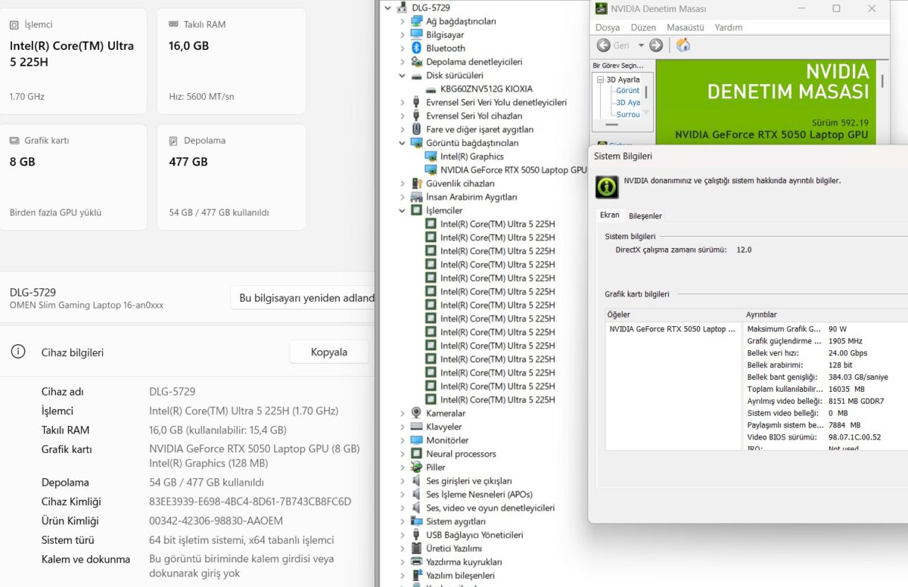908x587 pixels.
Task: Expand Ağ bağdaştırıcıları in Device Manager
Action: tap(403, 21)
